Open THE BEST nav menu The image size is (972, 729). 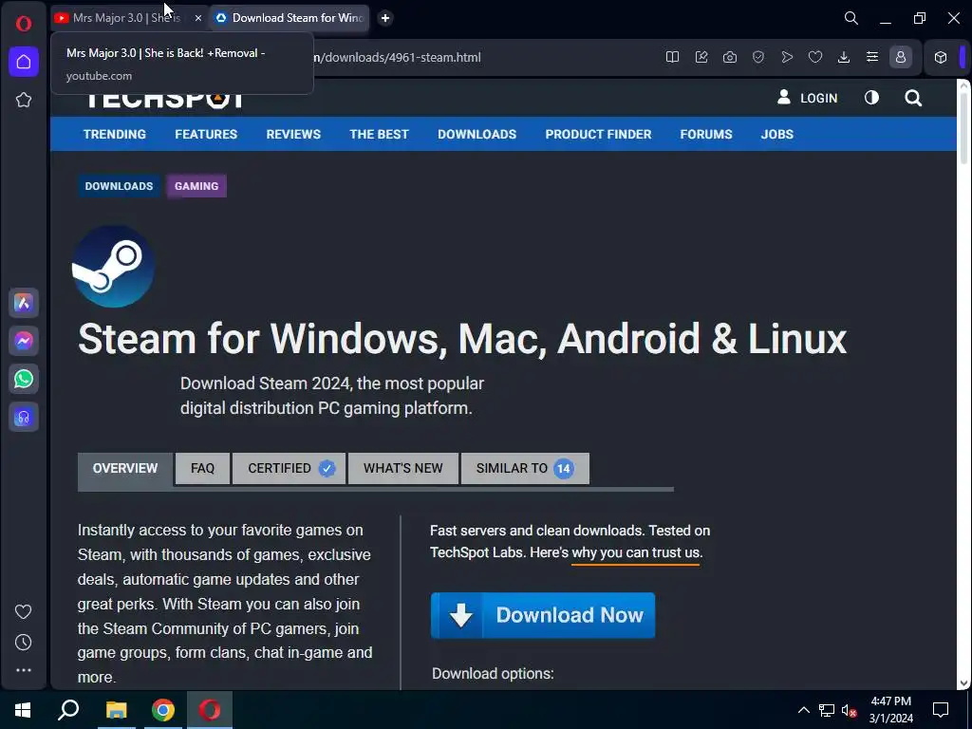point(380,134)
